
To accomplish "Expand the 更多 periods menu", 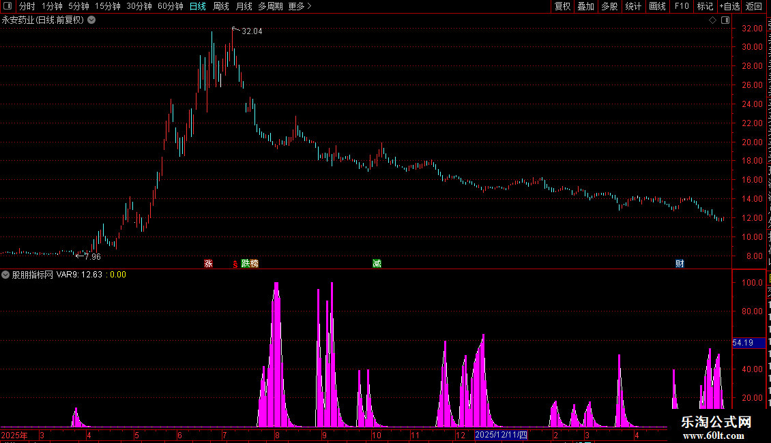I will (x=300, y=6).
